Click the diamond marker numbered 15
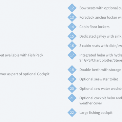Screen dimensions: 122x122 click(72, 36)
